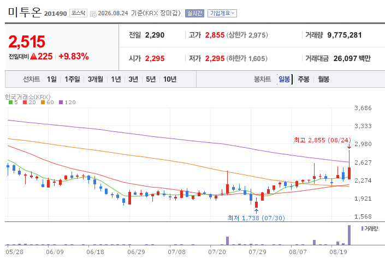Image resolution: width=385 pixels, height=259 pixels.
Task: Click the red 20-day moving average swatch
Action: [25, 103]
